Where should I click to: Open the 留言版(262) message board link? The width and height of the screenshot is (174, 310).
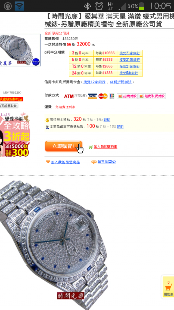[x=107, y=162]
